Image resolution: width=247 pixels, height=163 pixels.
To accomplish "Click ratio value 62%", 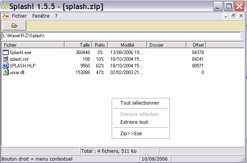I will coord(100,66).
